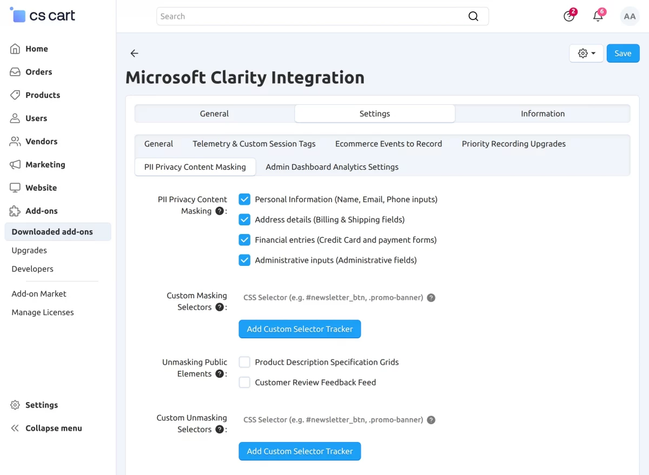Open Add-on Market link
This screenshot has width=649, height=475.
[x=39, y=294]
